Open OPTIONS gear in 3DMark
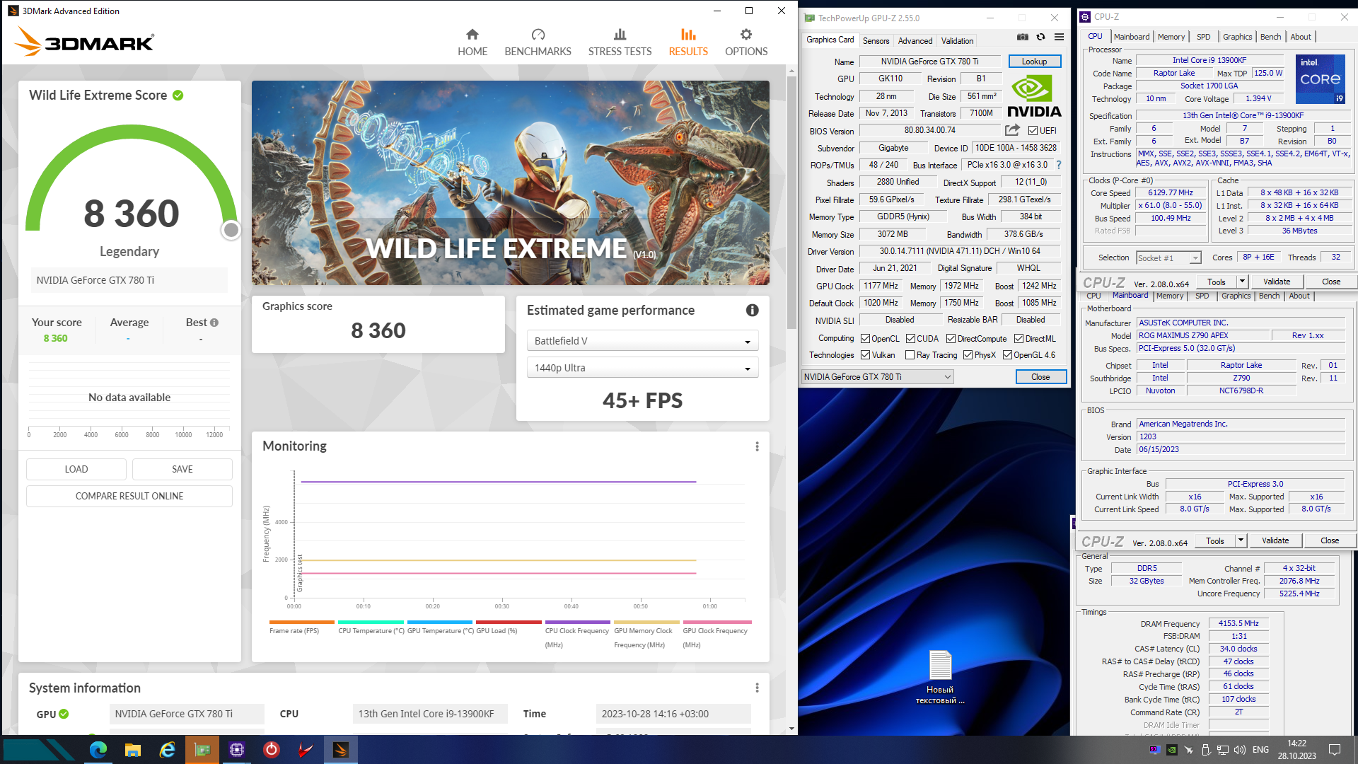Screen dimensions: 1358x764 [746, 42]
